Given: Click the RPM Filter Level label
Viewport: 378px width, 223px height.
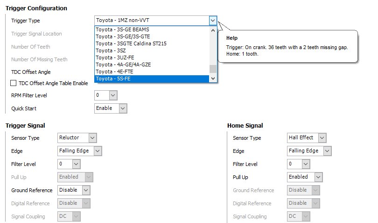Looking at the screenshot, I should tap(29, 95).
